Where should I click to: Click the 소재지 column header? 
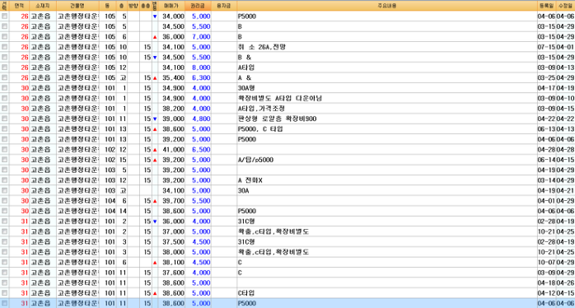coord(43,6)
